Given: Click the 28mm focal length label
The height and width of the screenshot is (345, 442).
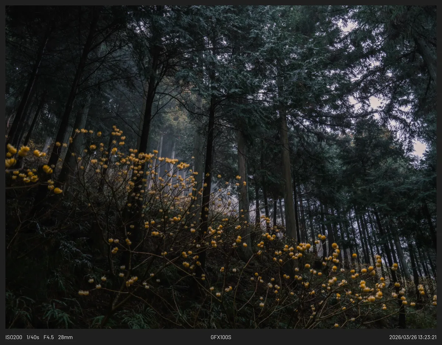Looking at the screenshot, I should tap(65, 337).
